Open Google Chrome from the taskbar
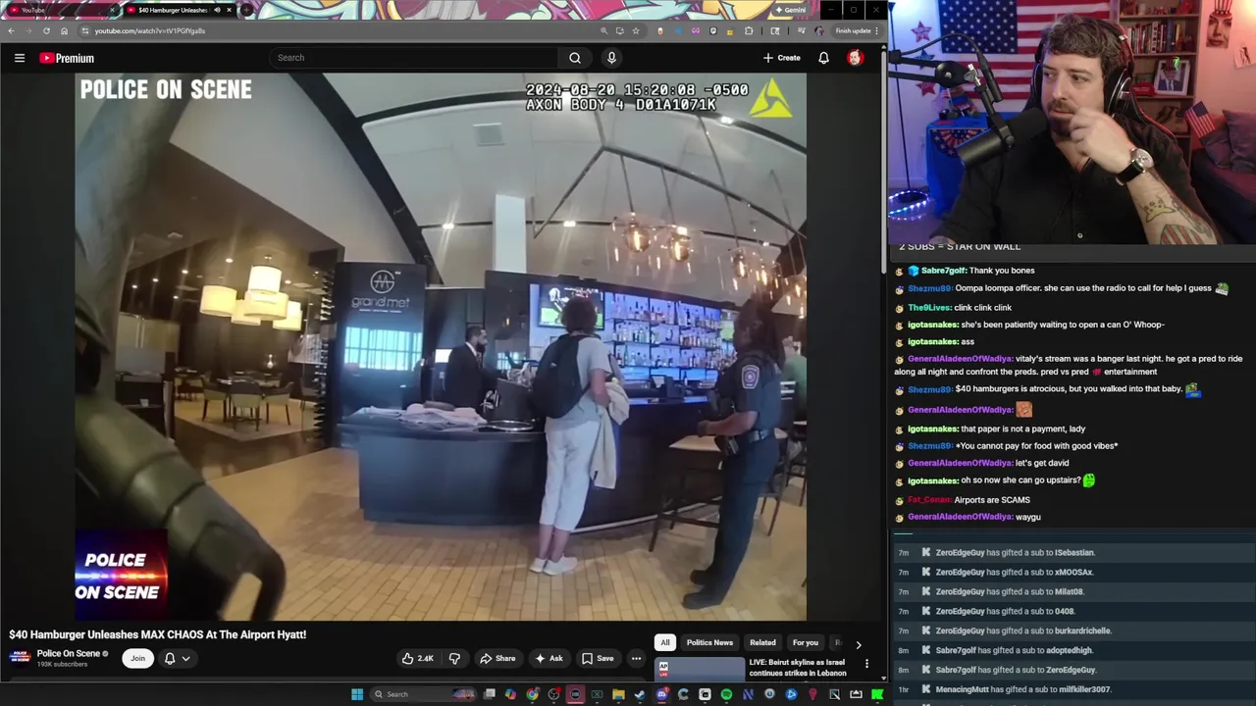The width and height of the screenshot is (1256, 706). click(533, 694)
